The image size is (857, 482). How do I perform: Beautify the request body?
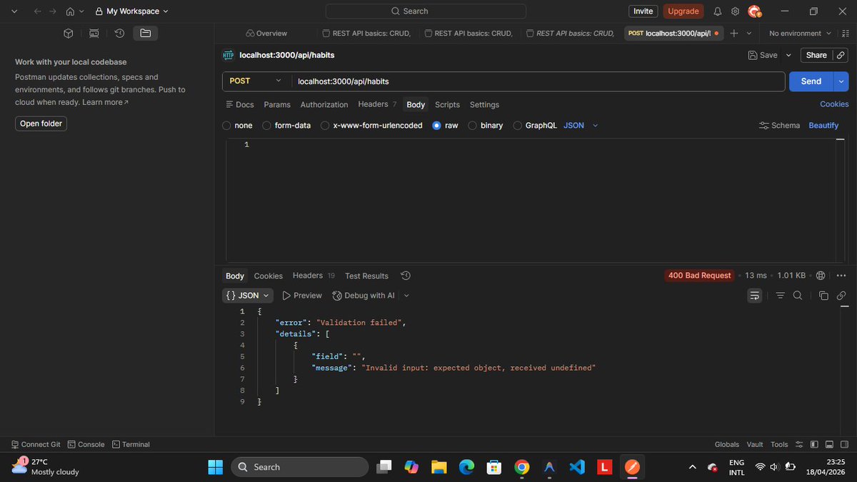(x=823, y=125)
